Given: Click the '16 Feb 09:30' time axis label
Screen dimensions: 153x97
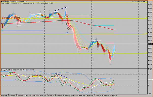Looking at the screenshot, I should click(66, 95).
